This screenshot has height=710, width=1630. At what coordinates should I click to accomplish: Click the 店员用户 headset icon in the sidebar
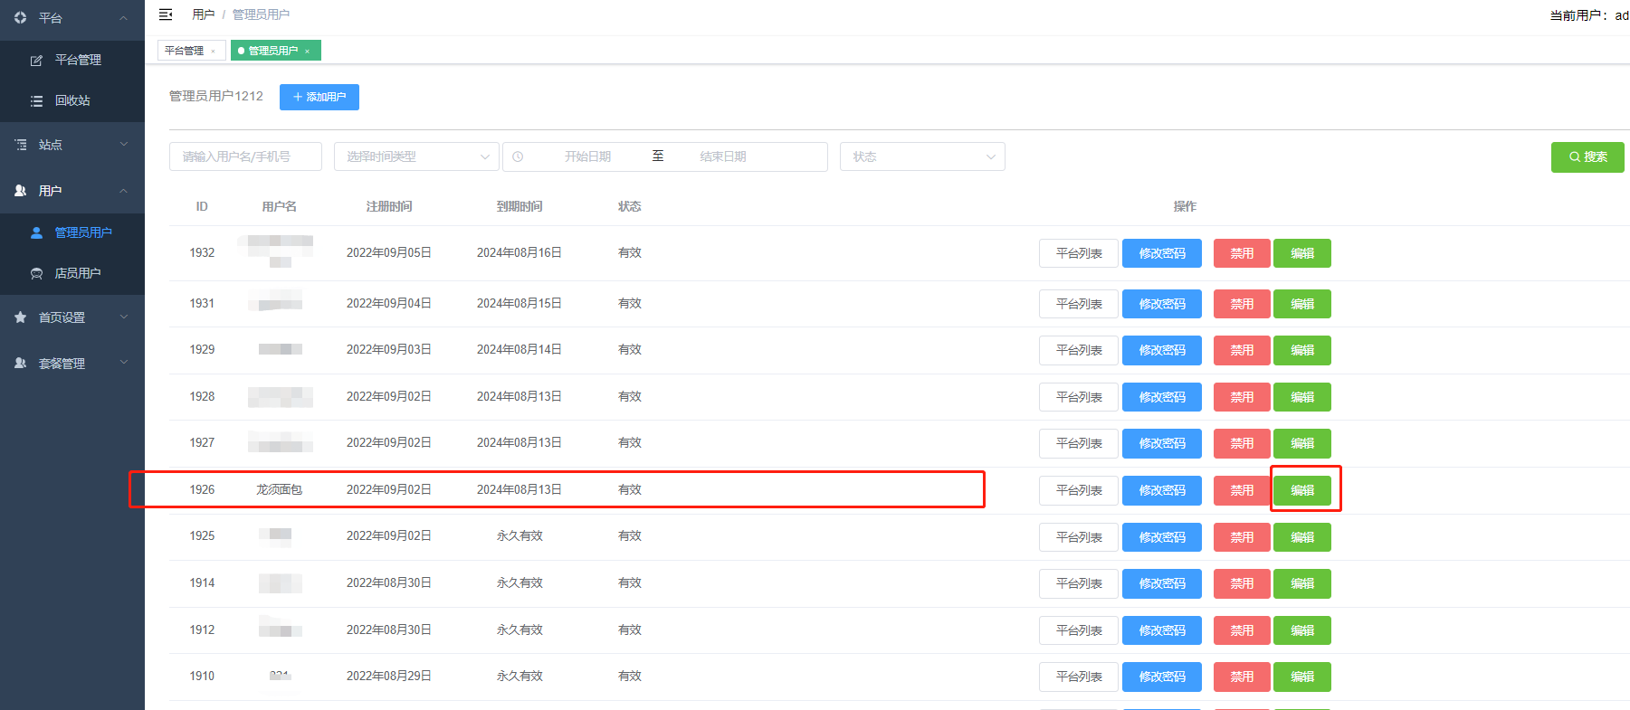(x=36, y=273)
